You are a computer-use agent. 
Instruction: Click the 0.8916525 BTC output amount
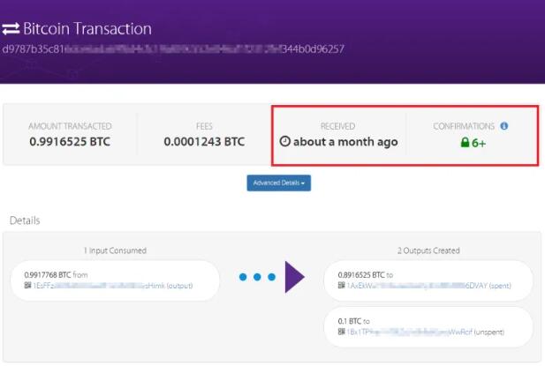click(361, 275)
